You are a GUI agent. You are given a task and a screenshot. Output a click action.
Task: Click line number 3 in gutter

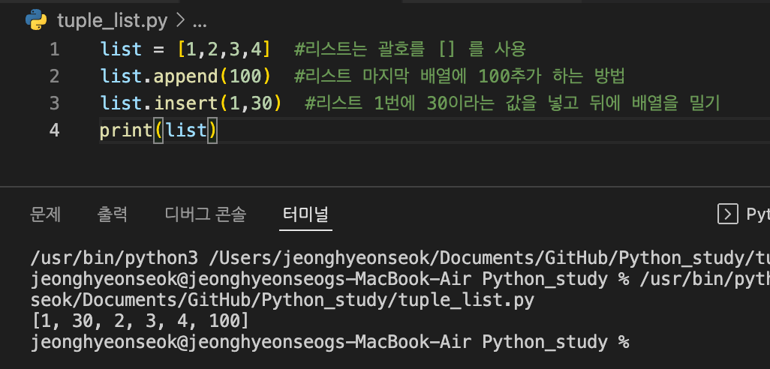point(55,103)
